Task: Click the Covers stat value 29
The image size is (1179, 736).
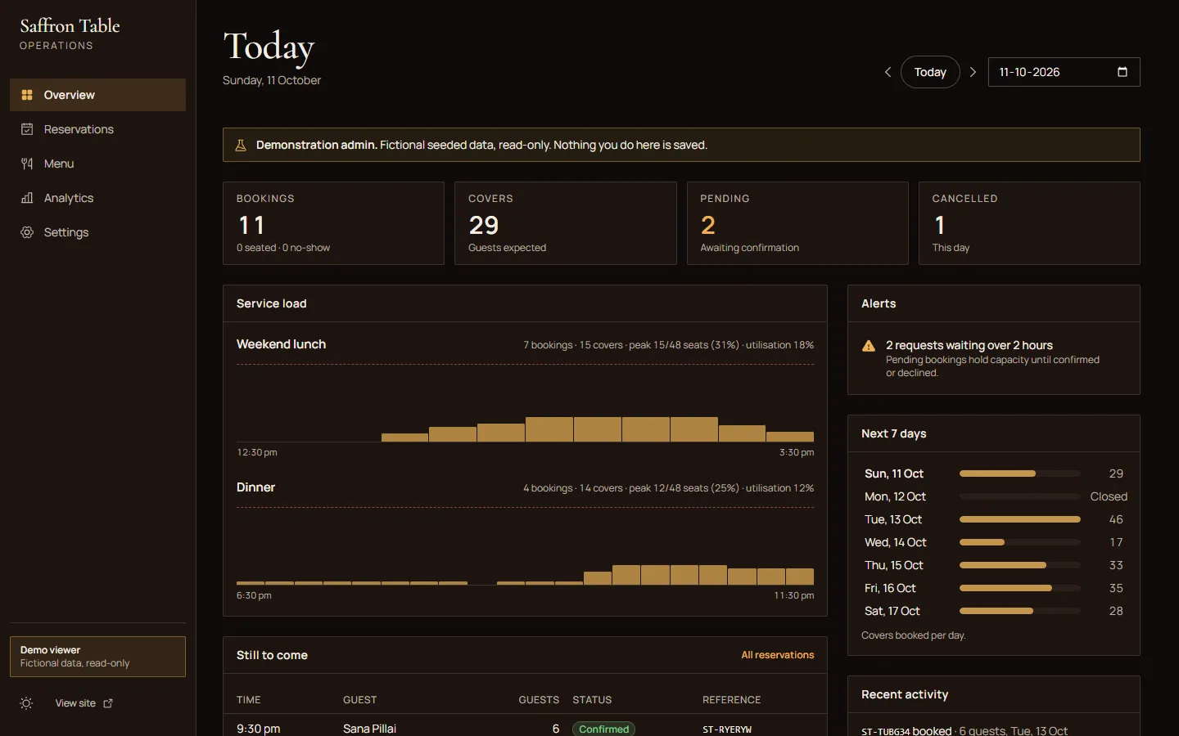Action: pos(484,225)
